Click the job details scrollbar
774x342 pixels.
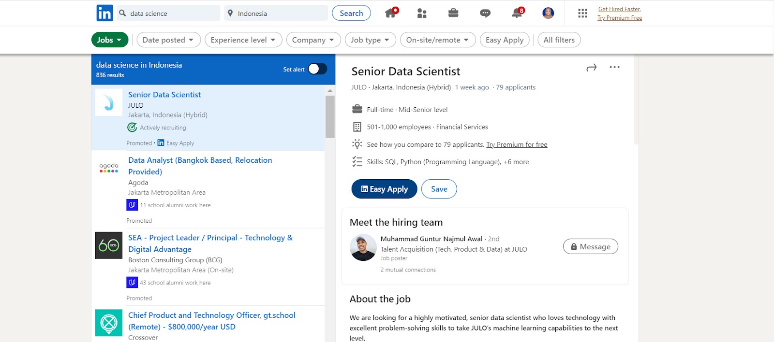(x=636, y=100)
